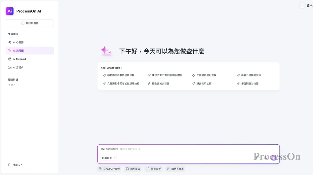Viewport: 313px width, 175px height.
Task: Choose the 項目開發甘特圖 suggestion
Action: click(x=248, y=84)
